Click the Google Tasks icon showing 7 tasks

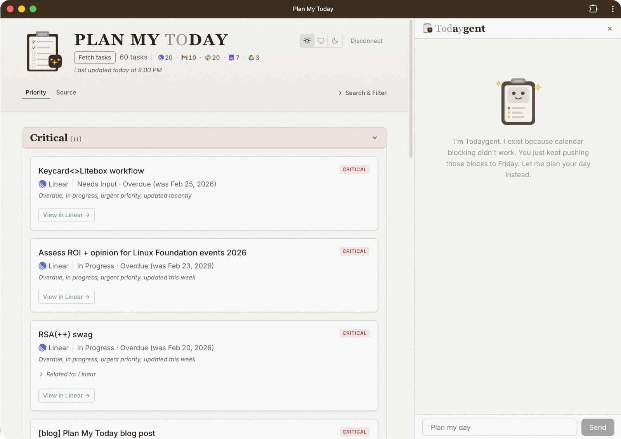232,57
